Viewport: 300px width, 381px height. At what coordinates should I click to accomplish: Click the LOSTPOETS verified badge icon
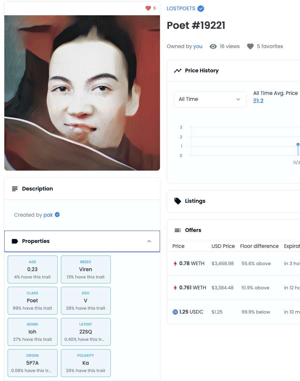click(x=201, y=9)
